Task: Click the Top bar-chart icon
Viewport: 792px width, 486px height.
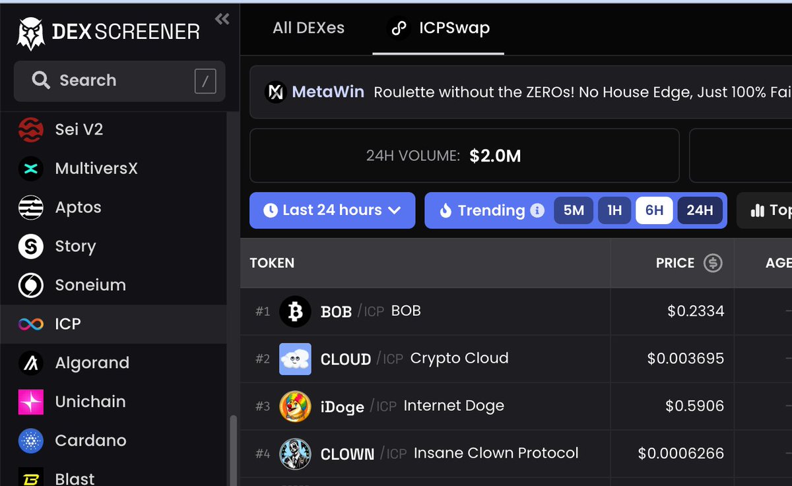Action: pos(757,211)
